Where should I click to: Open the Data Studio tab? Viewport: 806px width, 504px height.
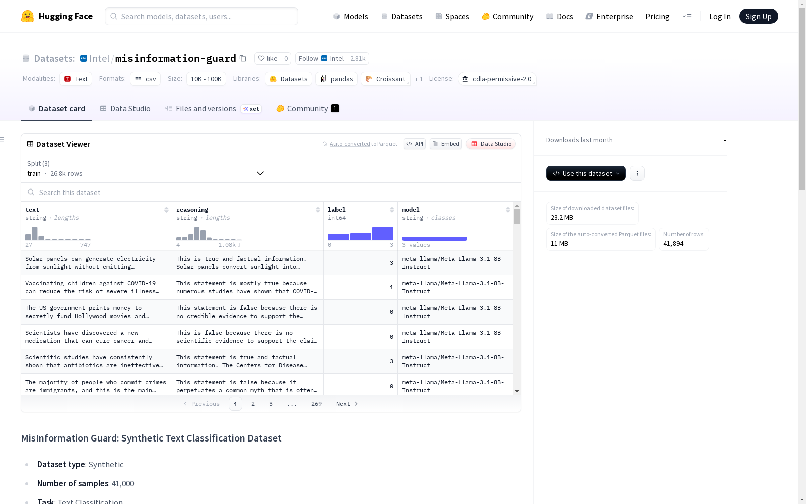(125, 109)
